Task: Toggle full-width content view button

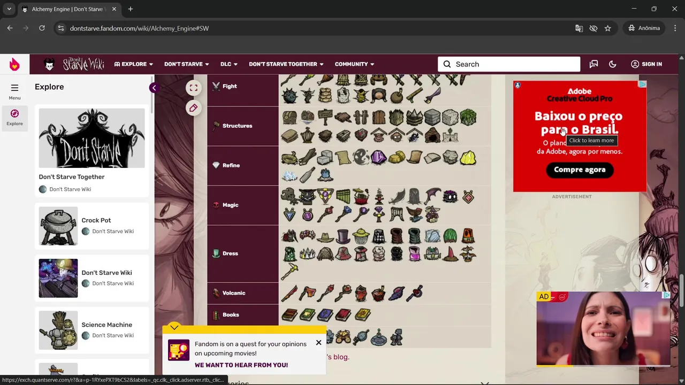Action: pos(193,88)
